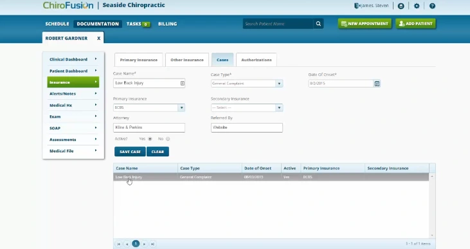Go to last page of cases grid

152,244
